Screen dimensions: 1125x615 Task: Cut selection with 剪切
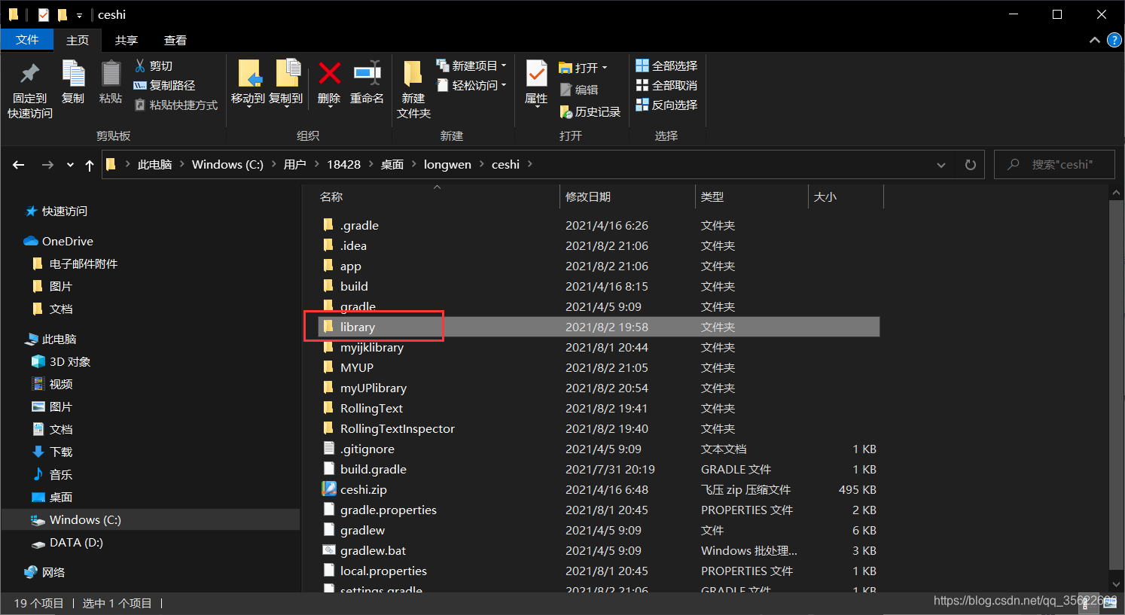pos(154,66)
